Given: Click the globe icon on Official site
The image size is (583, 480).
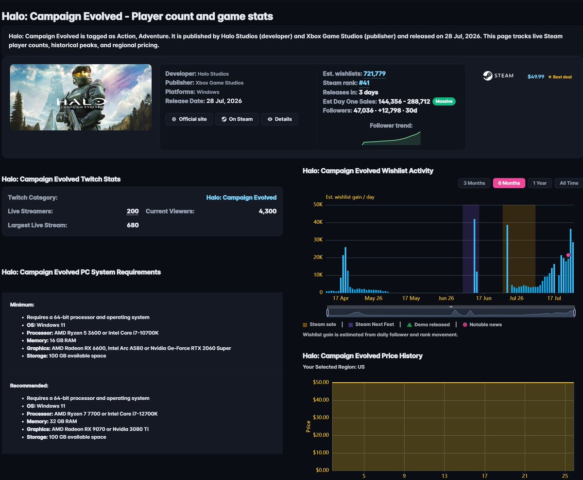Looking at the screenshot, I should 174,119.
